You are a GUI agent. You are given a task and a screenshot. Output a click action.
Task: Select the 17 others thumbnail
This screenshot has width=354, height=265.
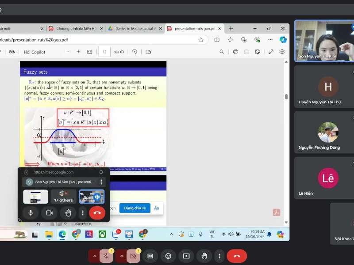pos(63,197)
